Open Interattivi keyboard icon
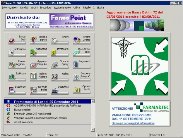The width and height of the screenshot is (183, 138). point(55,90)
